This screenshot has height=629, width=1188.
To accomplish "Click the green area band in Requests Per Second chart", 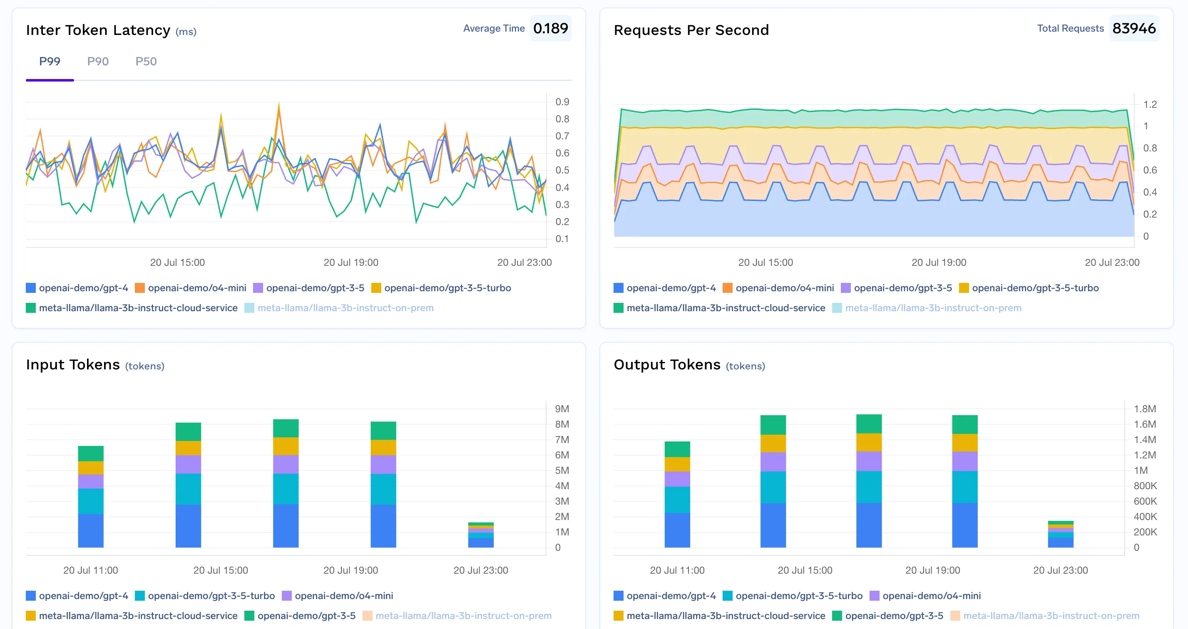I will (876, 120).
